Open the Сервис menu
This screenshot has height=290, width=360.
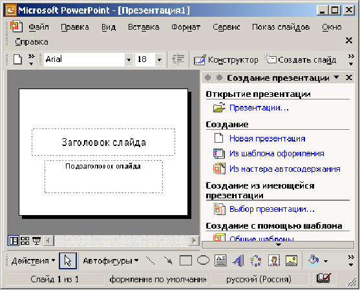[226, 27]
